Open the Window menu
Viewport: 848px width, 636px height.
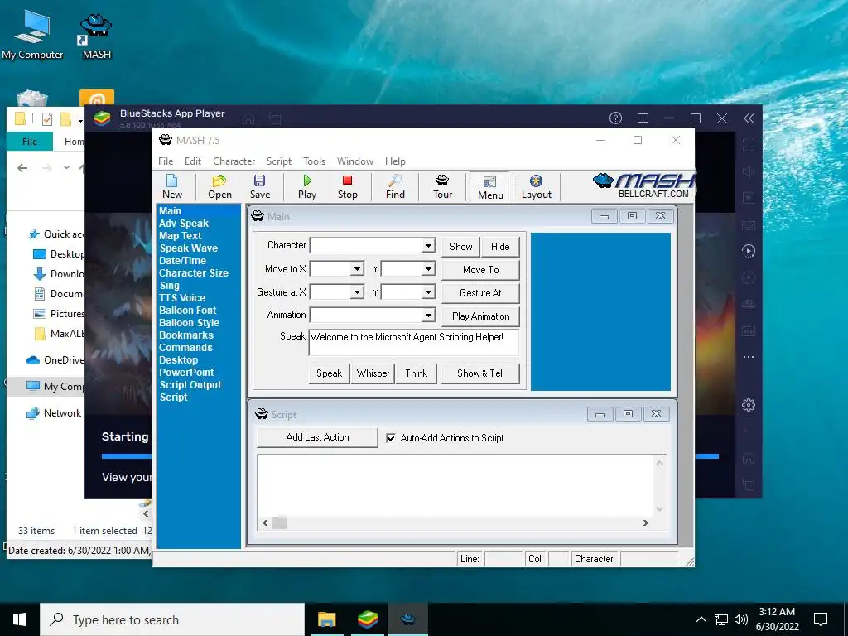coord(354,161)
